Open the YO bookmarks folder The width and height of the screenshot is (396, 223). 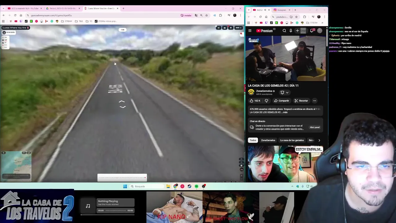[x=89, y=21]
